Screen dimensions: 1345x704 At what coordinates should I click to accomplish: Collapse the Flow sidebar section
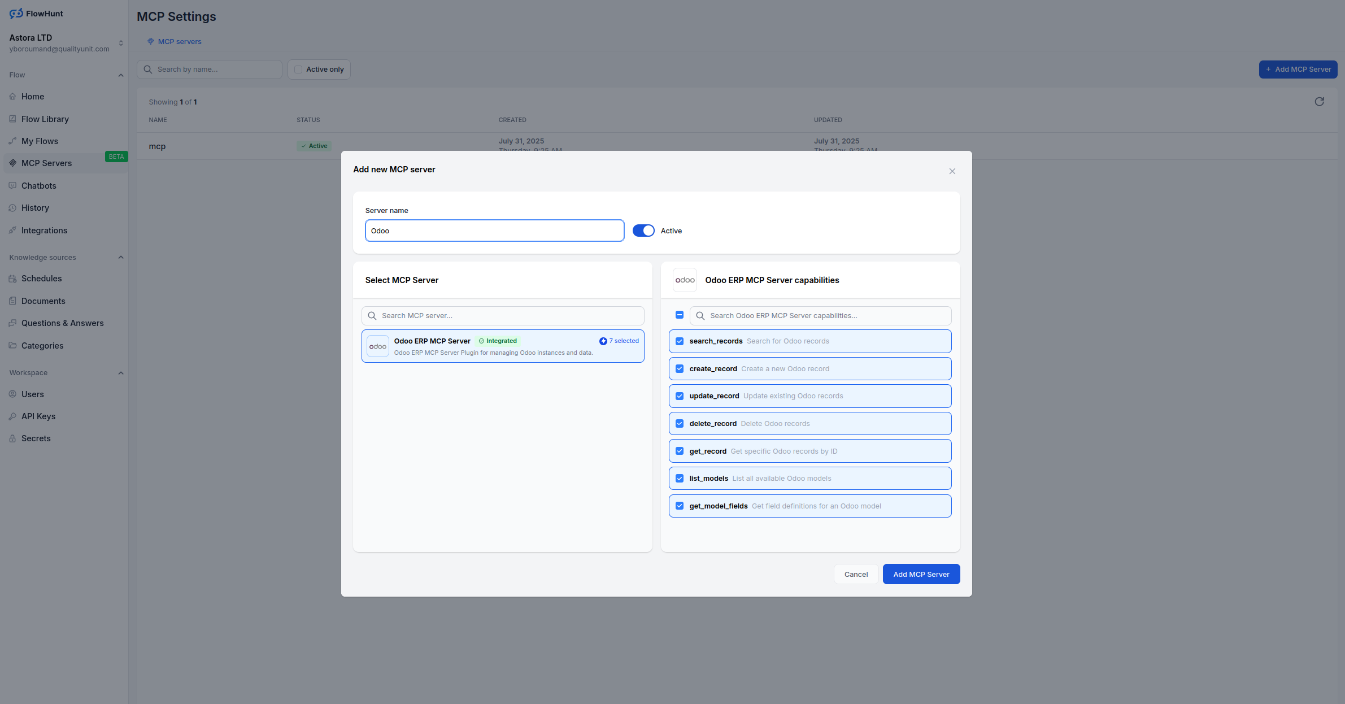point(120,75)
